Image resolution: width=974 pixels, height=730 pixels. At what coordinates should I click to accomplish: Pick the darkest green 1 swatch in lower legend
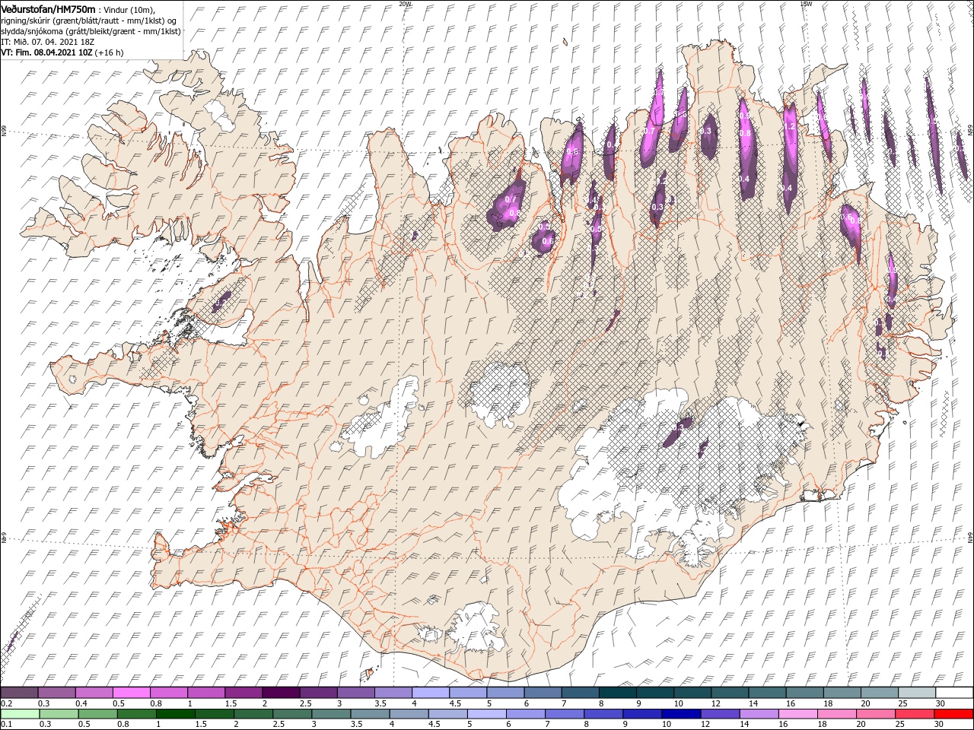tap(175, 714)
